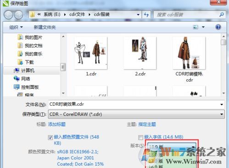This screenshot has height=168, width=229.
Task: Click the cdr服装 breadcrumb segment
Action: coord(101,15)
